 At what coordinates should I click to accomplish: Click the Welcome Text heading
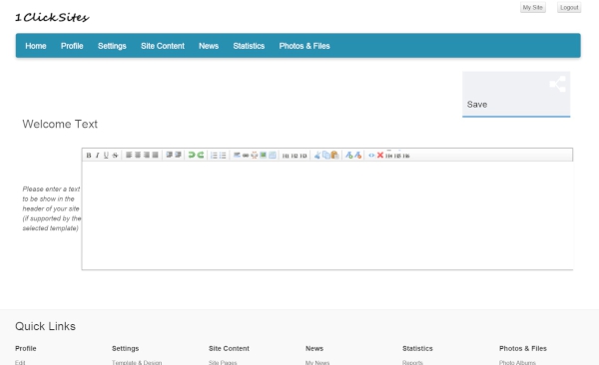point(60,124)
